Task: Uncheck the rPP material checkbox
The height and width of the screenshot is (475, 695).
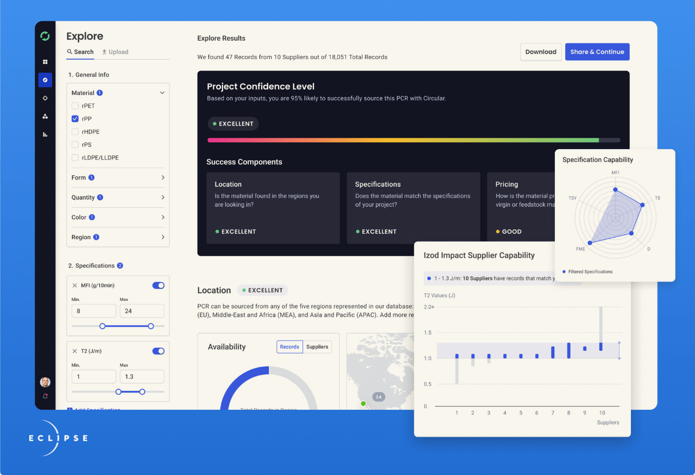Action: click(74, 119)
